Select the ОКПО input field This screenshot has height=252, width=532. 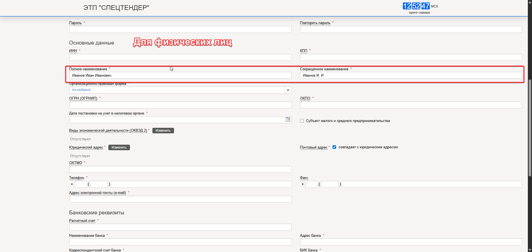[x=411, y=105]
